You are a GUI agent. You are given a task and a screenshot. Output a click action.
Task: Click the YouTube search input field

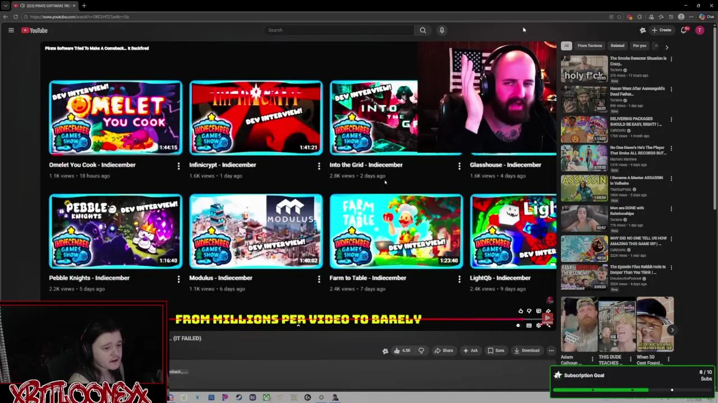(339, 30)
